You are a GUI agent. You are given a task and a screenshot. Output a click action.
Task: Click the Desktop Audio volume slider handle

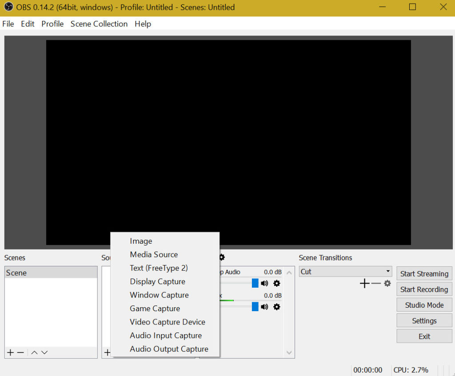pos(255,283)
